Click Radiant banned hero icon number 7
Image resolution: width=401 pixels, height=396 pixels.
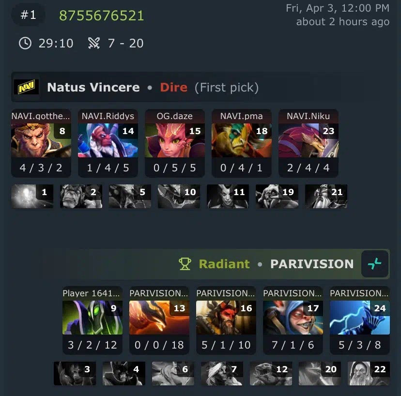[x=222, y=373]
